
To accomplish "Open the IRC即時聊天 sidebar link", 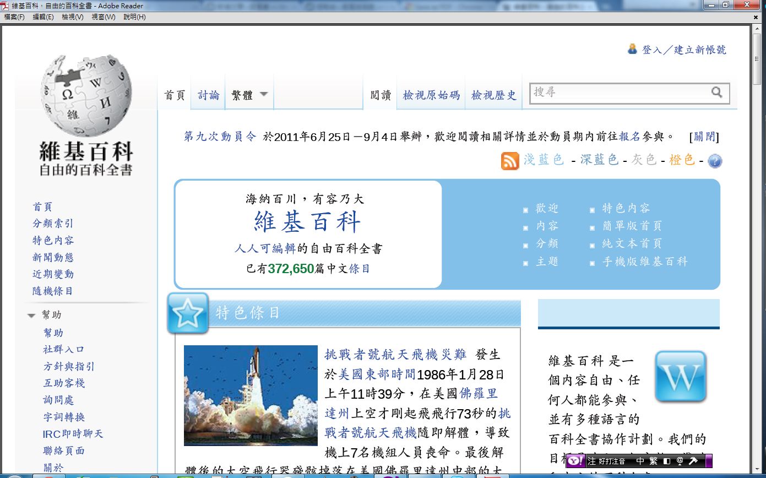I will point(73,434).
